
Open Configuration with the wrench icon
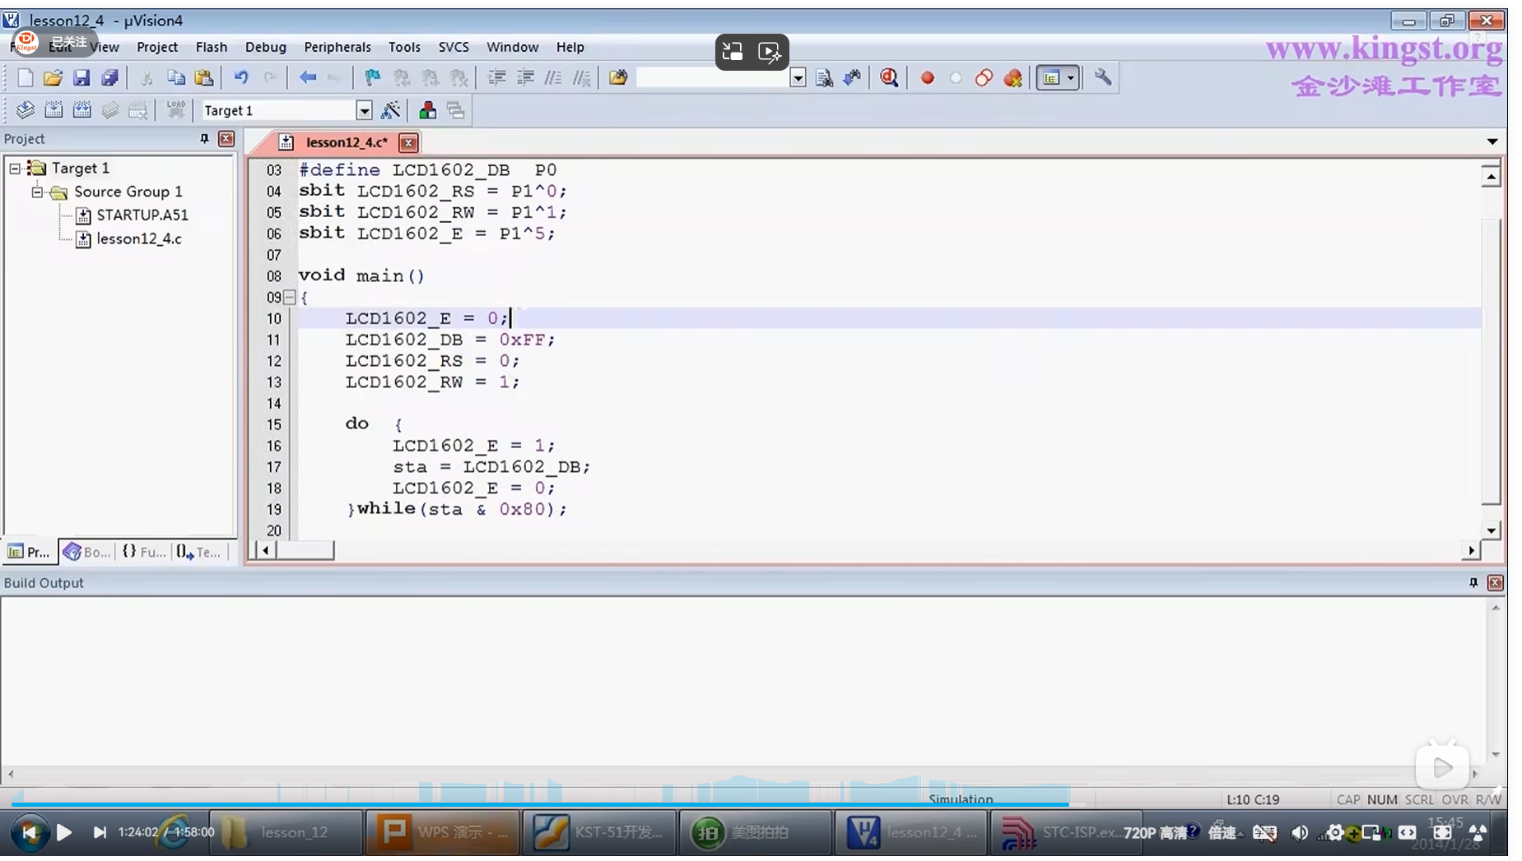click(1103, 78)
